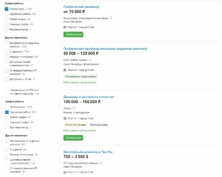Uncheck the top Полный день checkbox
This screenshot has height=177, width=222.
click(6, 9)
